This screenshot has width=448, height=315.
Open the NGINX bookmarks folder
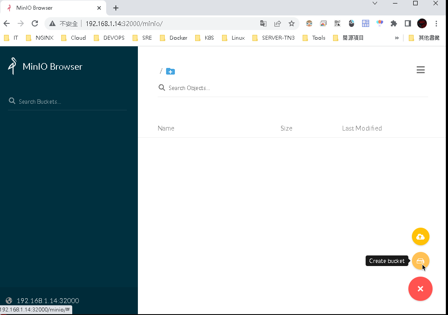coord(40,38)
